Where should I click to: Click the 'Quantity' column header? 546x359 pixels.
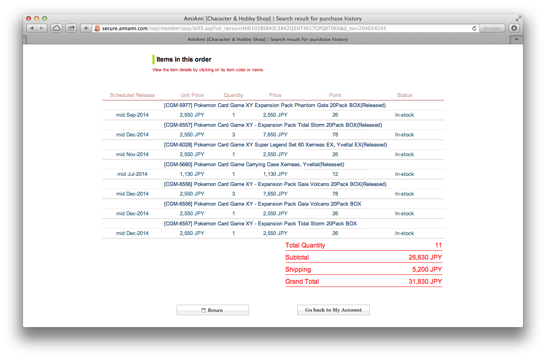click(233, 95)
